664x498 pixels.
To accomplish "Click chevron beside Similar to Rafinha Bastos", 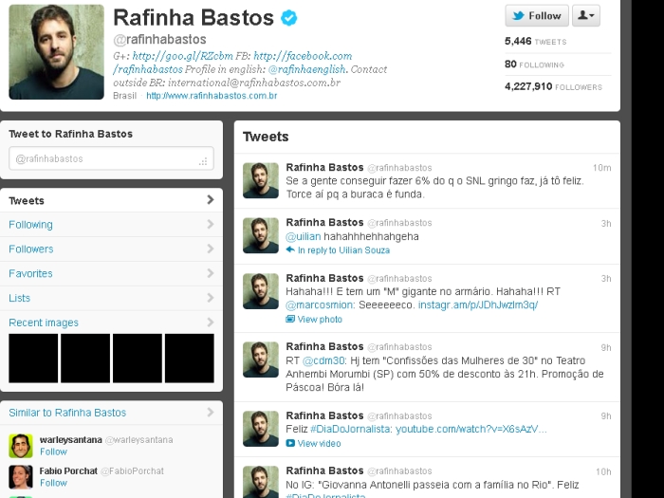I will [210, 412].
